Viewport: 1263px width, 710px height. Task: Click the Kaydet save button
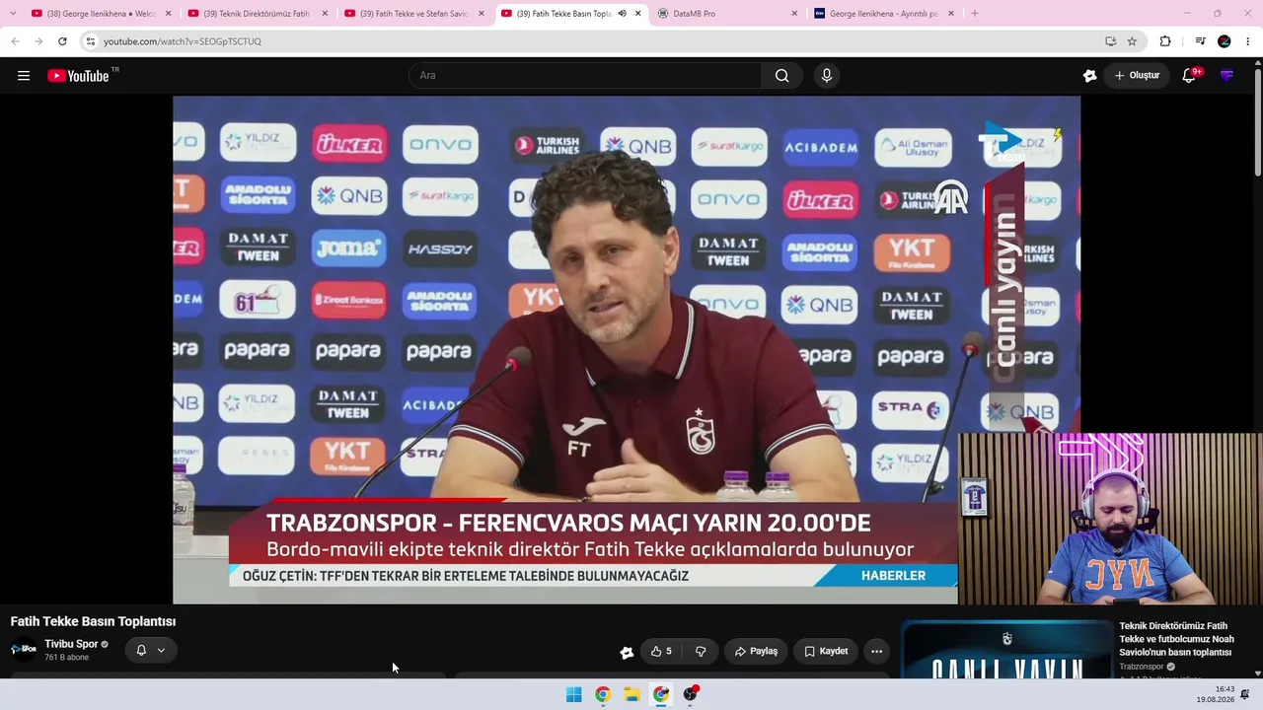(826, 651)
